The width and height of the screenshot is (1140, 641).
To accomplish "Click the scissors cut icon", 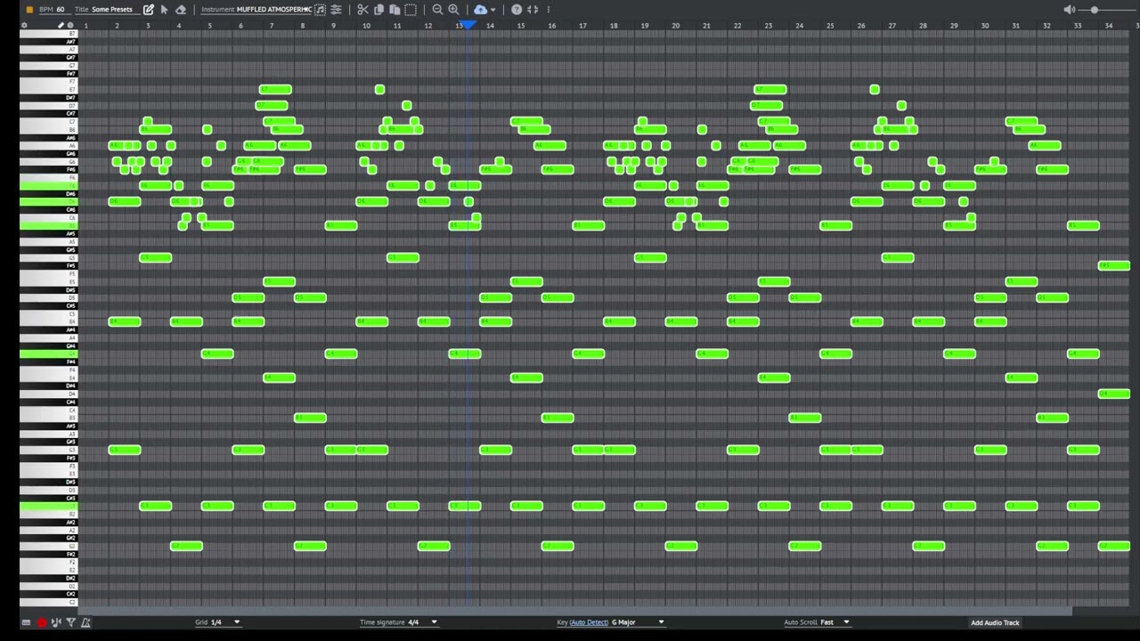I will pyautogui.click(x=362, y=9).
